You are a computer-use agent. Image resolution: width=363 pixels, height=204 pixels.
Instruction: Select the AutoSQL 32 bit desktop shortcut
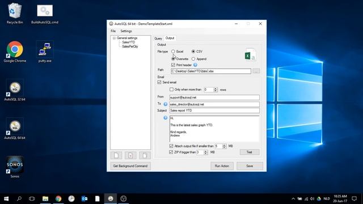[x=15, y=90]
